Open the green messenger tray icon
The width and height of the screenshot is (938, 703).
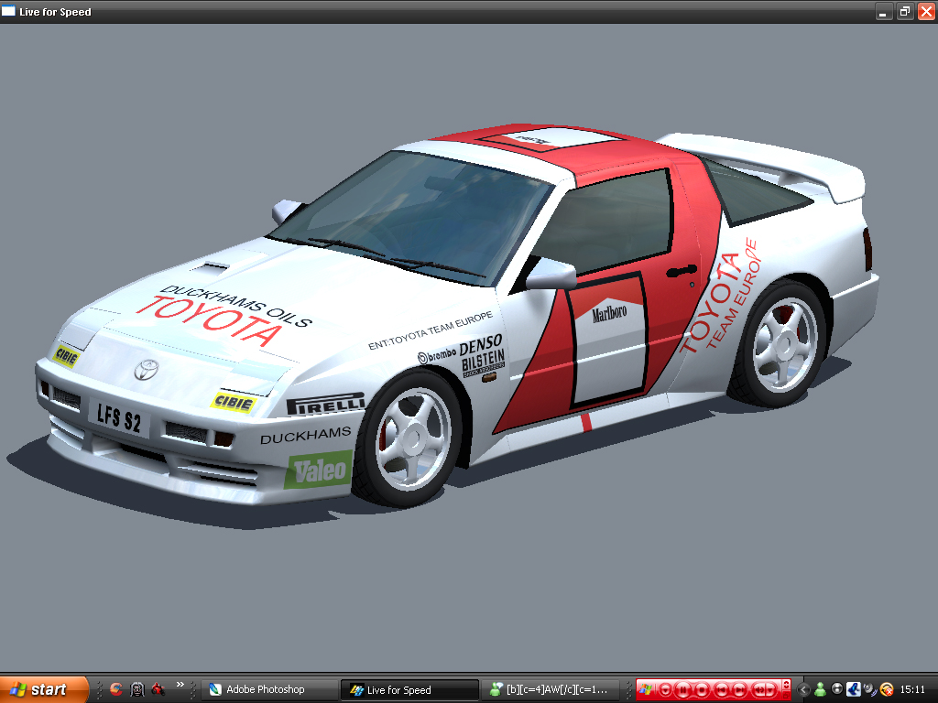[820, 689]
